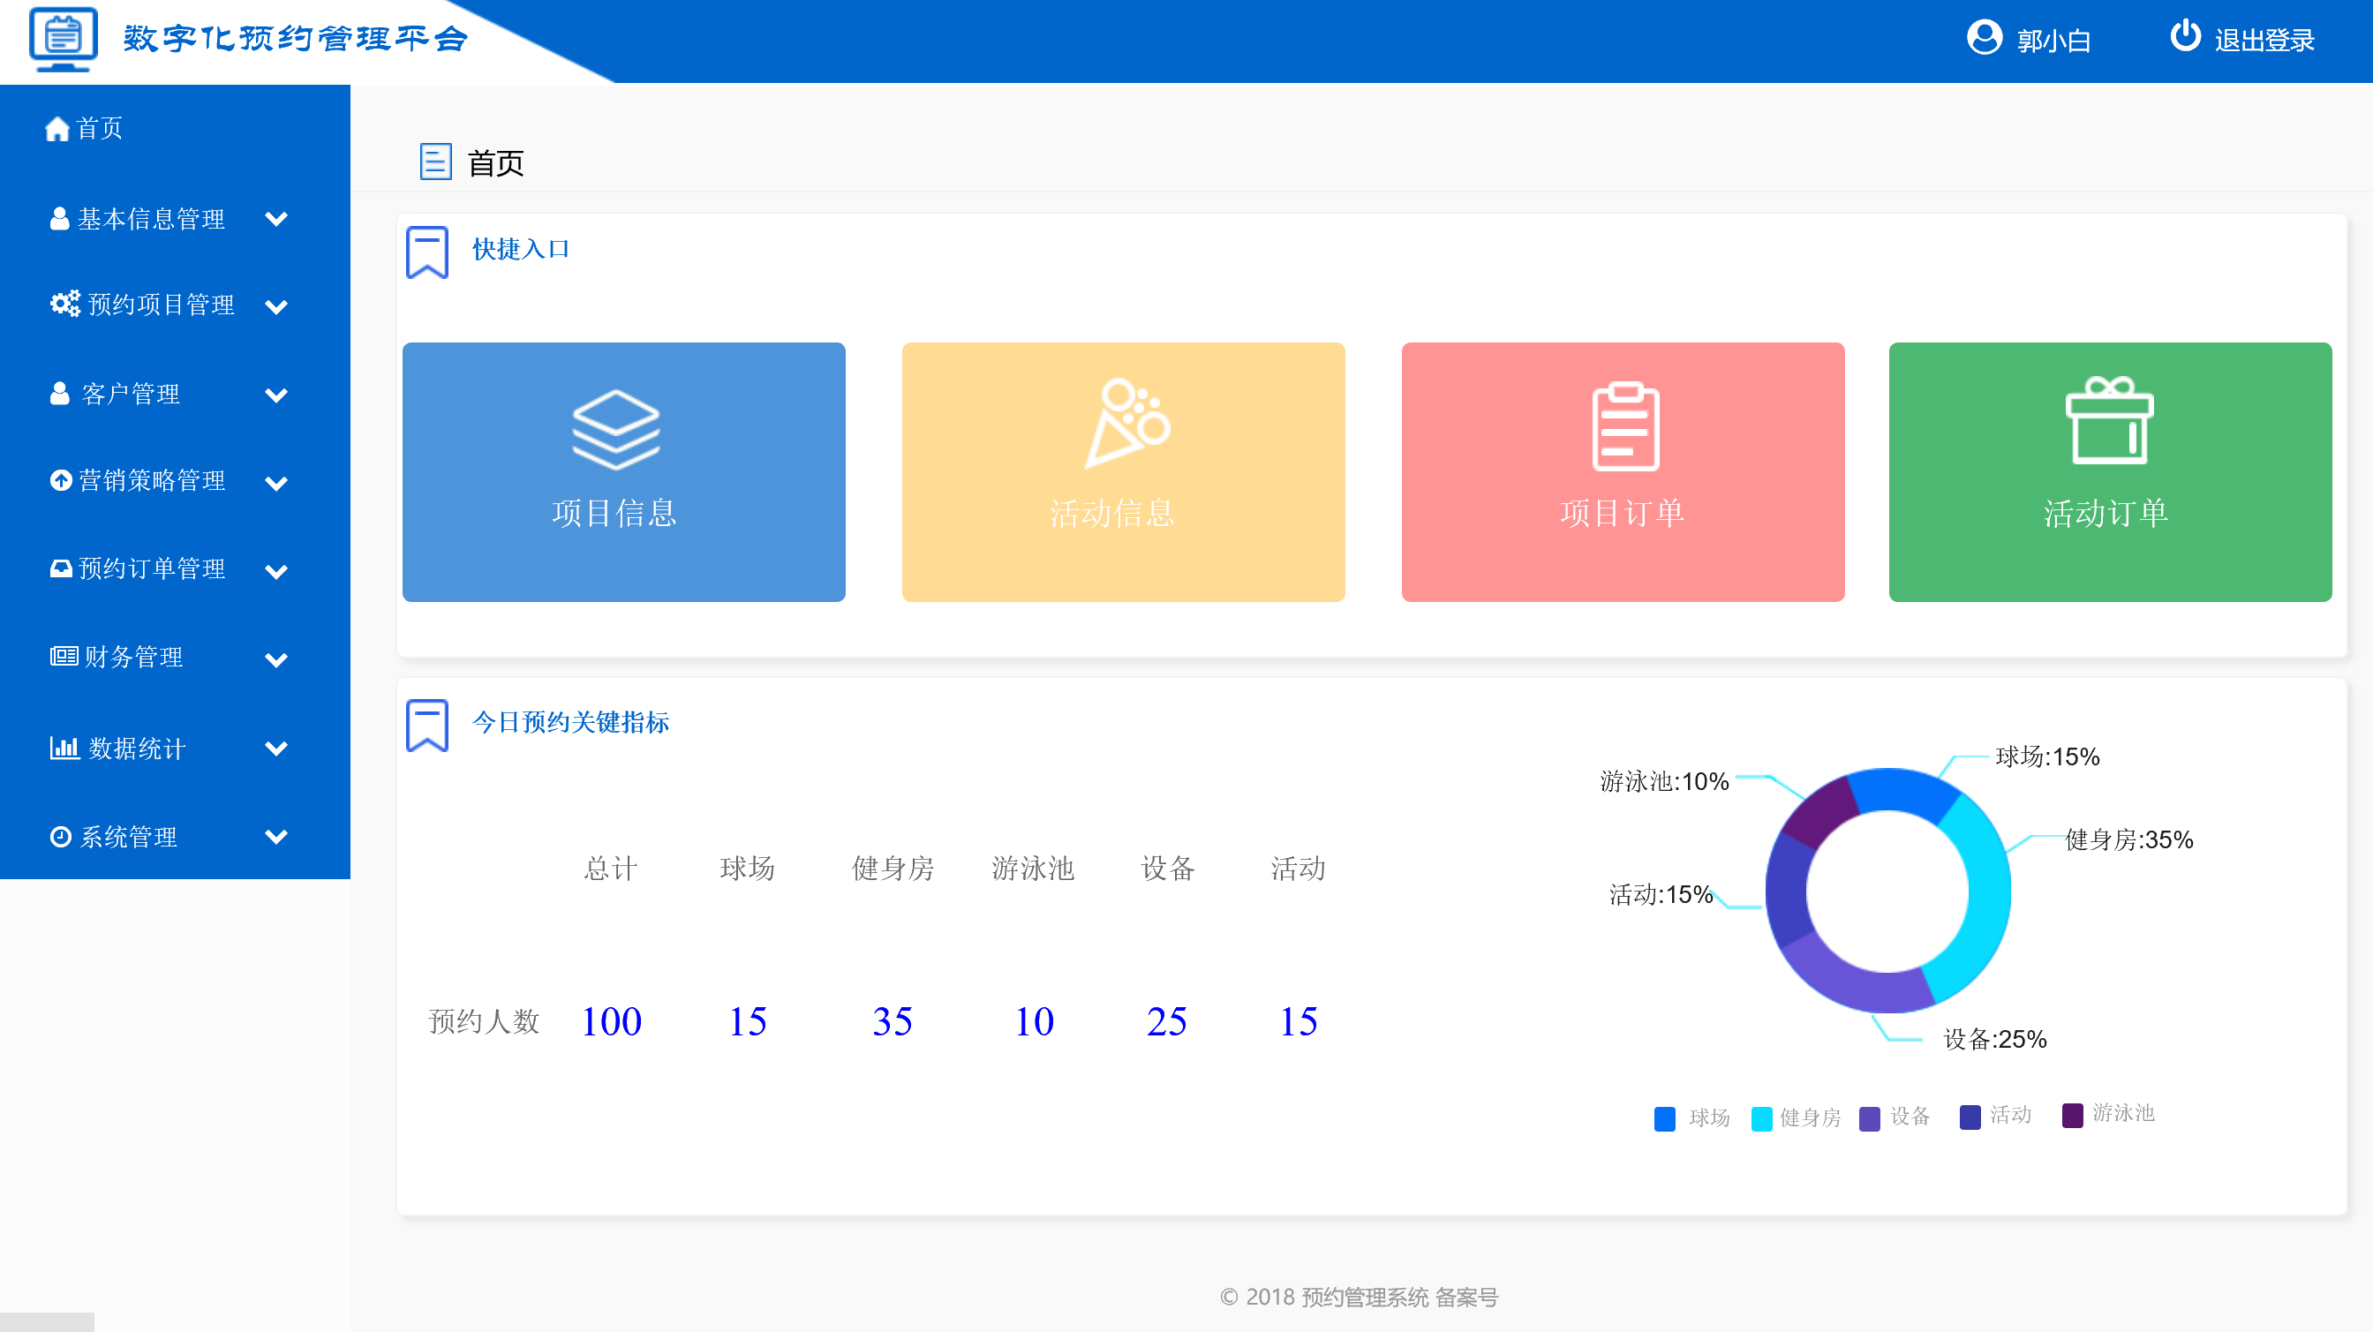The height and width of the screenshot is (1332, 2373).
Task: Click the 健身房:35% chart label
Action: pyautogui.click(x=2128, y=839)
